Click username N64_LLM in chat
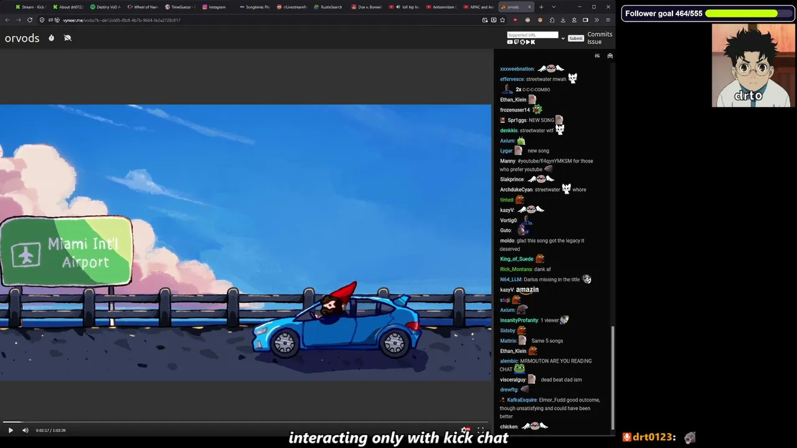This screenshot has height=448, width=797. click(x=511, y=279)
